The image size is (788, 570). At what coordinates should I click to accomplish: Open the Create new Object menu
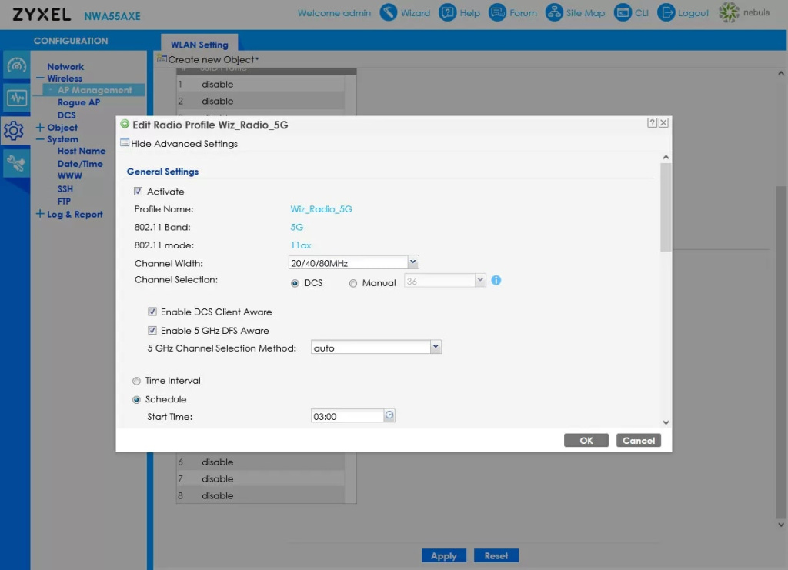click(209, 59)
